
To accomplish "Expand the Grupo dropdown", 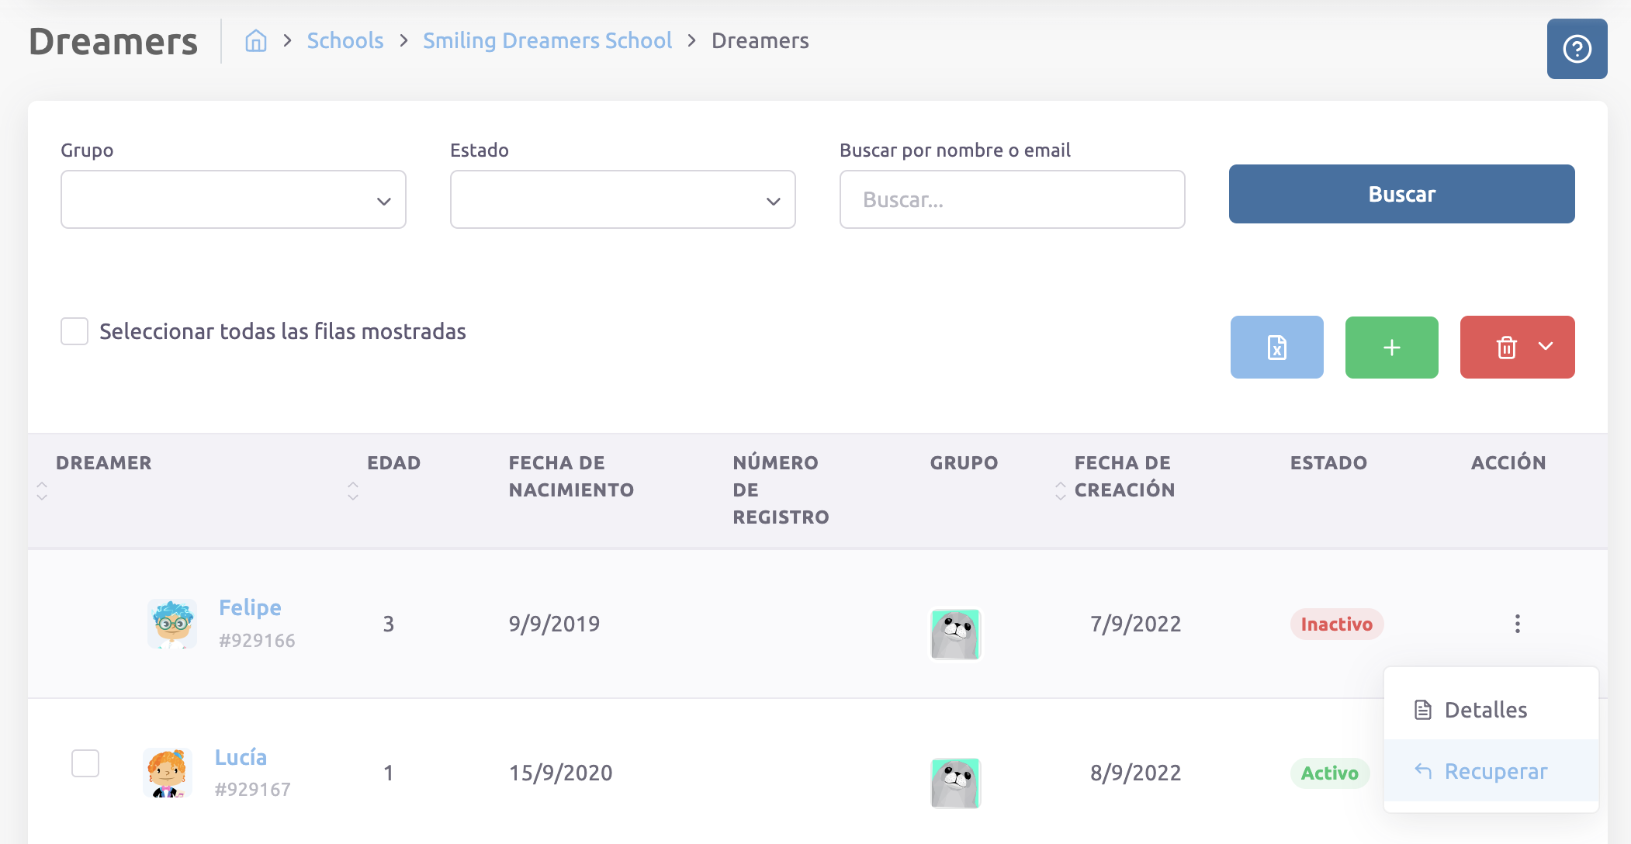I will 233,199.
